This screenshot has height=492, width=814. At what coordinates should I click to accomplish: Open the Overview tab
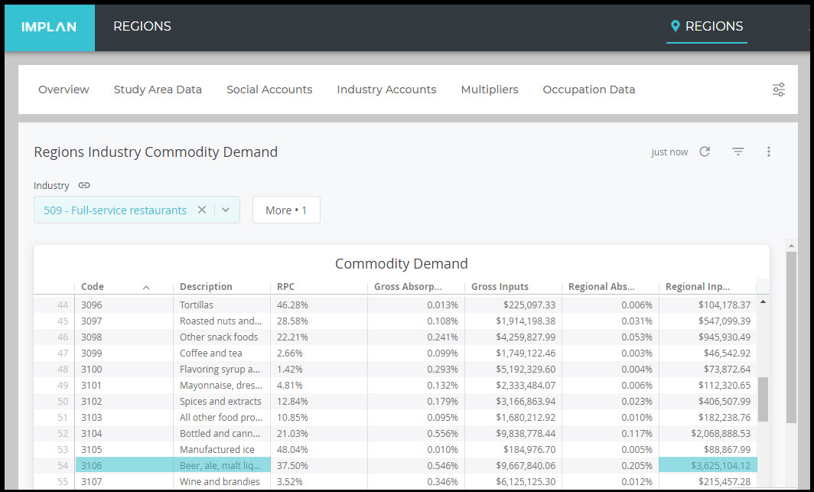[63, 90]
